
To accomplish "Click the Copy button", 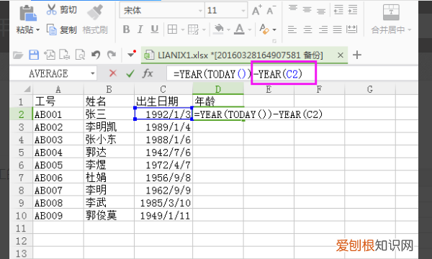I will [62, 29].
